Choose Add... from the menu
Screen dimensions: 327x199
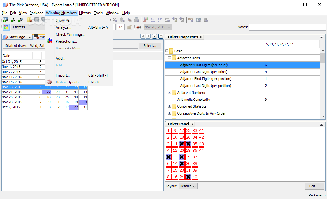(x=79, y=58)
